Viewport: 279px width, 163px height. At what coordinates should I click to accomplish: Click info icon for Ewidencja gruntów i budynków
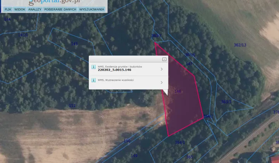click(x=93, y=67)
